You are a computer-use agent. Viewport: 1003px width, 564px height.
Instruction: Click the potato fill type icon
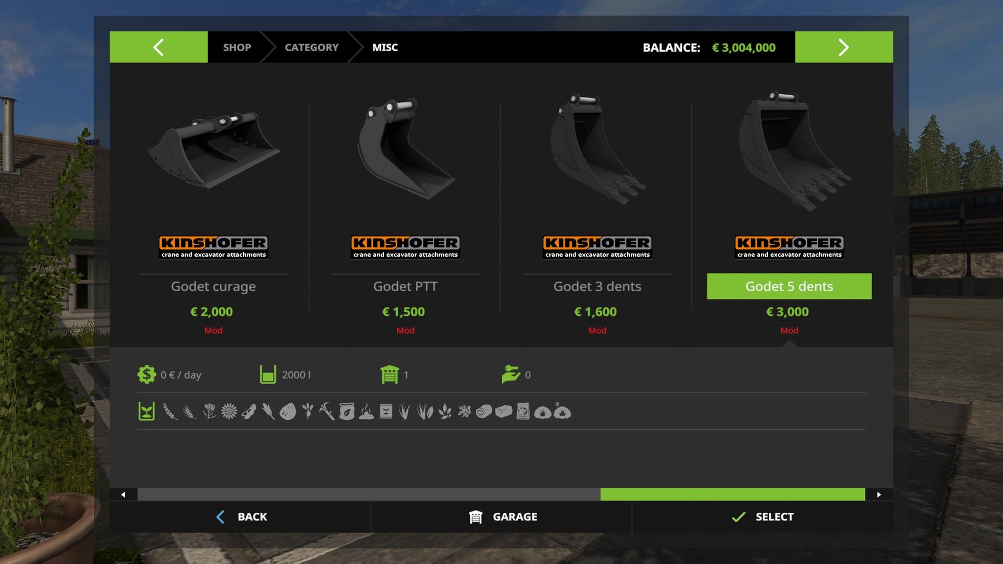pyautogui.click(x=288, y=411)
